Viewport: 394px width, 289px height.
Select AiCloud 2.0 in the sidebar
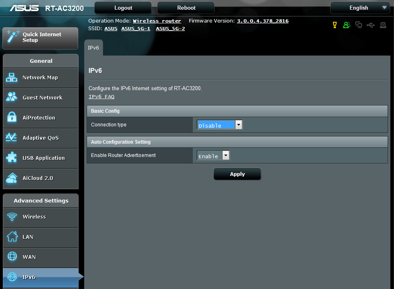tap(41, 179)
